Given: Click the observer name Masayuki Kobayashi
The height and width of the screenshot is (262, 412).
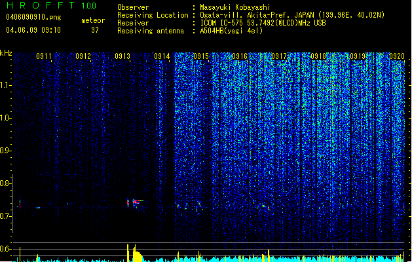Looking at the screenshot, I should (235, 7).
